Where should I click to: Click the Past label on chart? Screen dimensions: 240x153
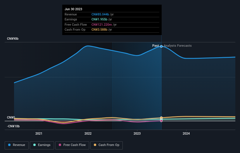coord(156,46)
